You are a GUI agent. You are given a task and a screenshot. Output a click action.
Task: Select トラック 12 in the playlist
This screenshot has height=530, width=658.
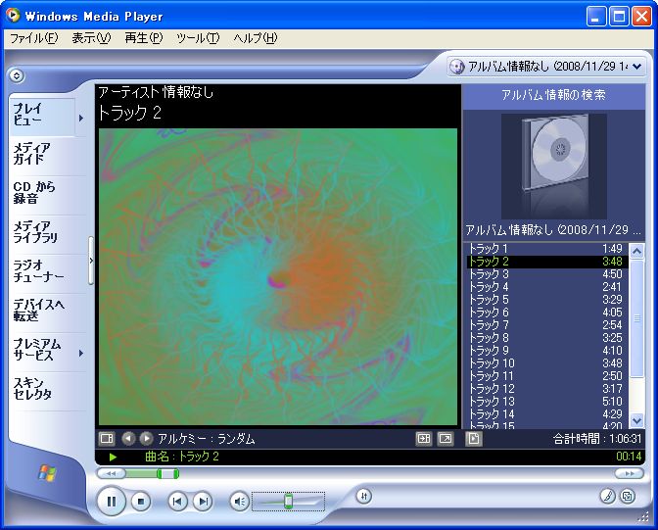pos(547,389)
